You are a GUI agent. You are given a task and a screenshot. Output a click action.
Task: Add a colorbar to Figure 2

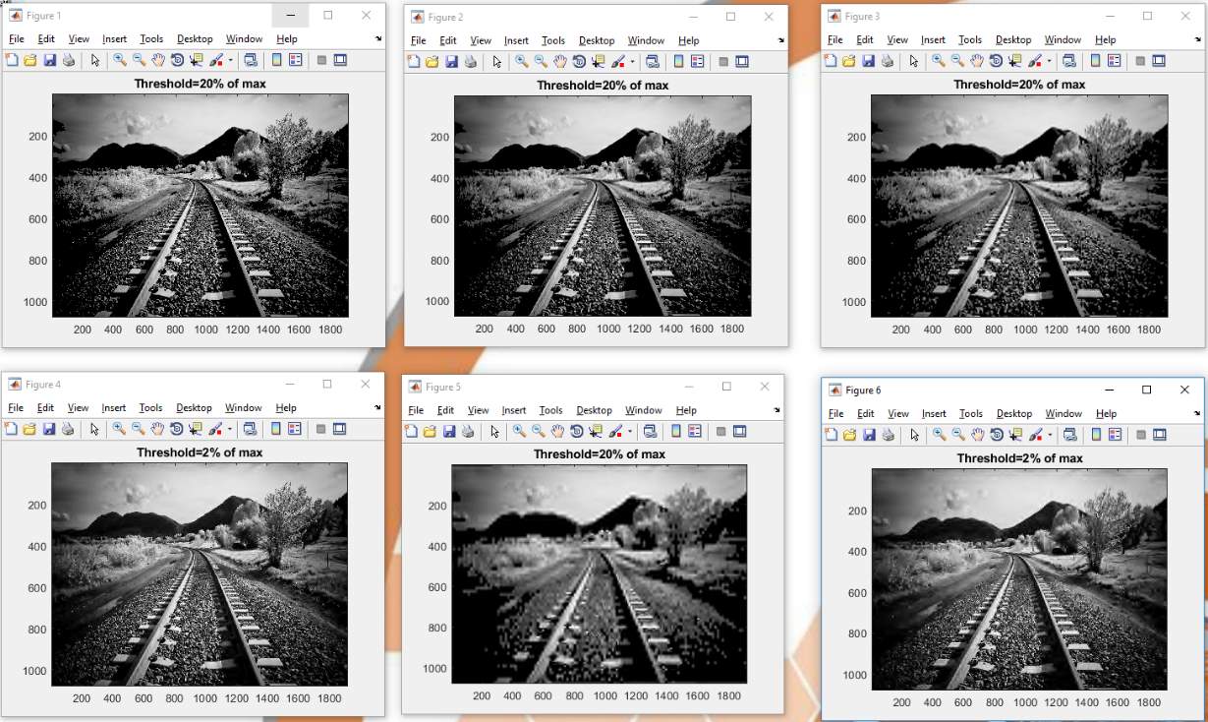679,61
